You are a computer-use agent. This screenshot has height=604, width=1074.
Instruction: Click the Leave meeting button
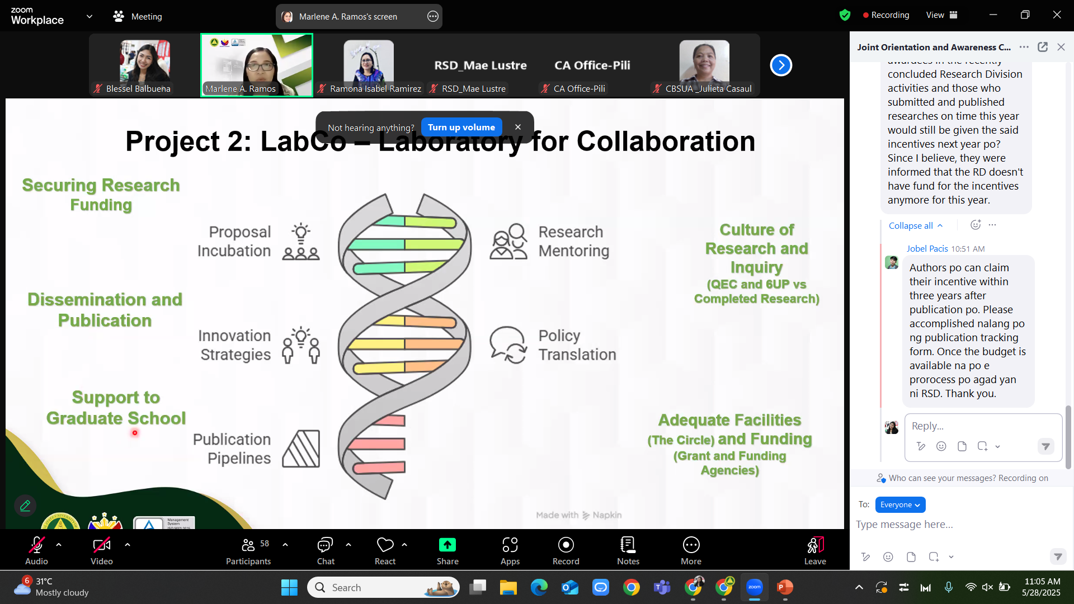pos(815,545)
